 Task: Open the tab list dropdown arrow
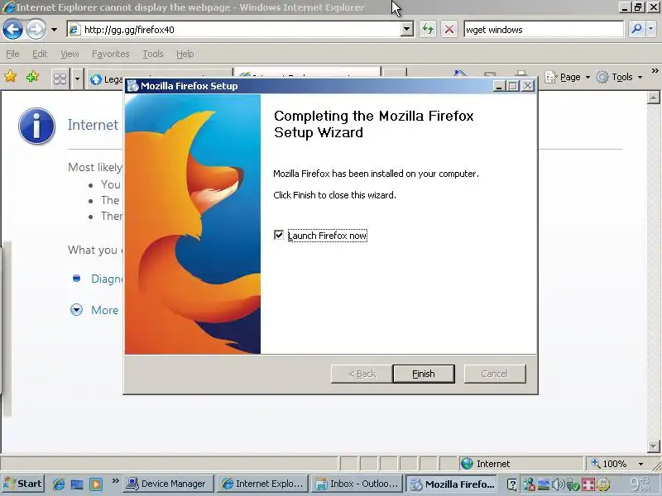pyautogui.click(x=77, y=79)
